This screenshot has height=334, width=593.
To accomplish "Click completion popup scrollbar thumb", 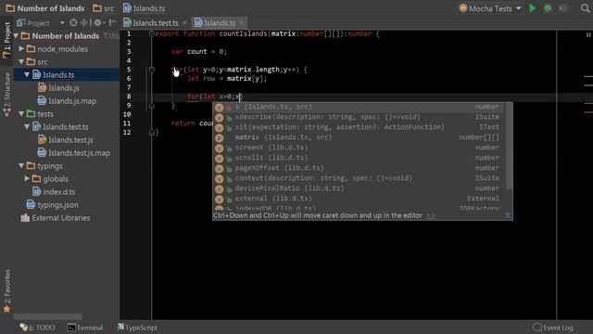I will tap(509, 147).
